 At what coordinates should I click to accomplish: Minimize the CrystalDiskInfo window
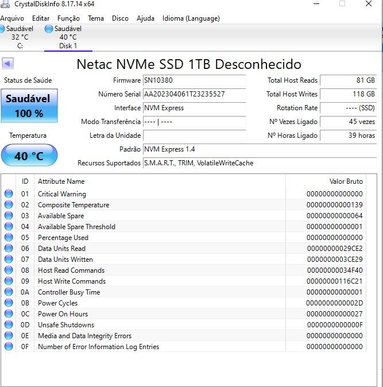click(316, 3)
